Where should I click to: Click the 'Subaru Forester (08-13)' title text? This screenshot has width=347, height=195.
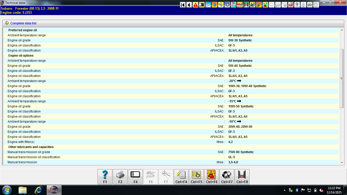click(20, 8)
